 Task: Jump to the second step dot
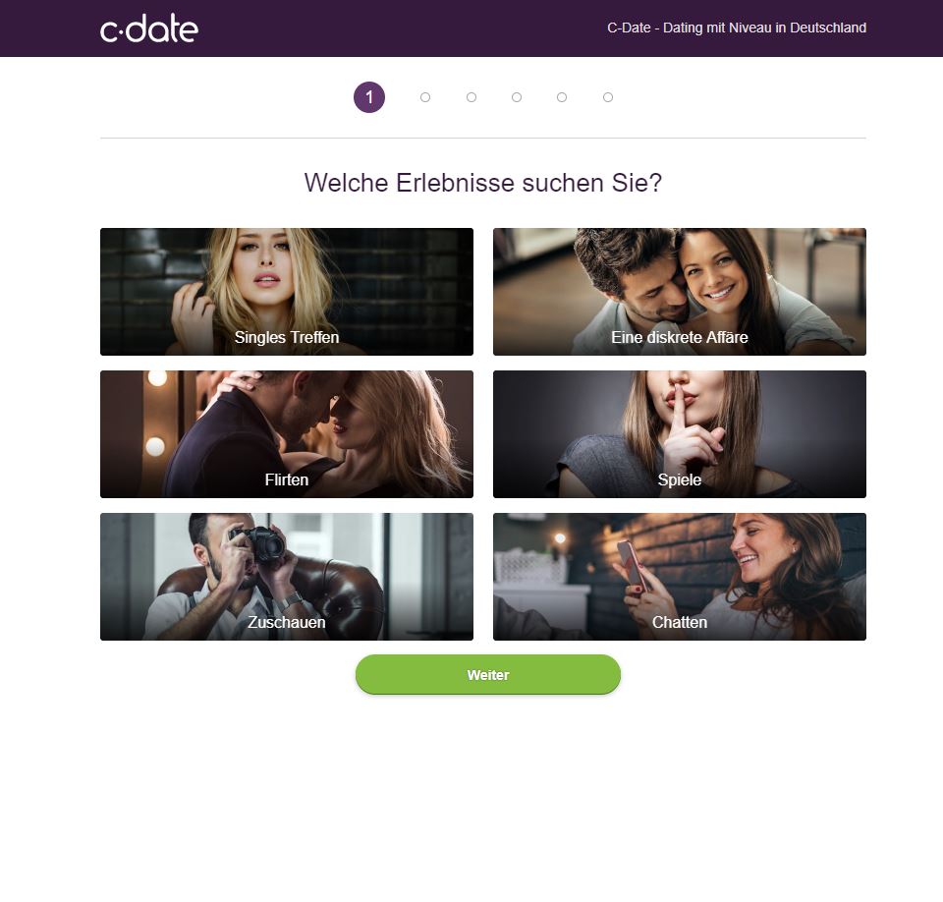425,97
